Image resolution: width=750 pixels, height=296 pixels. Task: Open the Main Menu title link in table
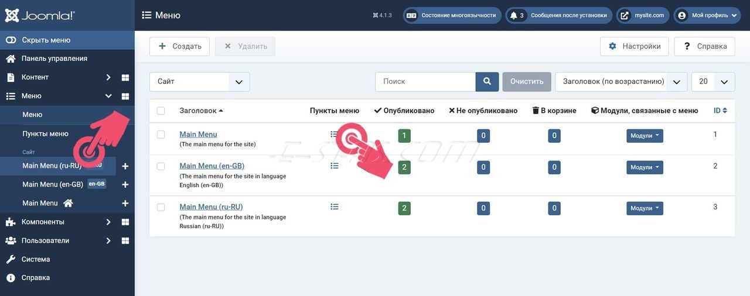198,135
